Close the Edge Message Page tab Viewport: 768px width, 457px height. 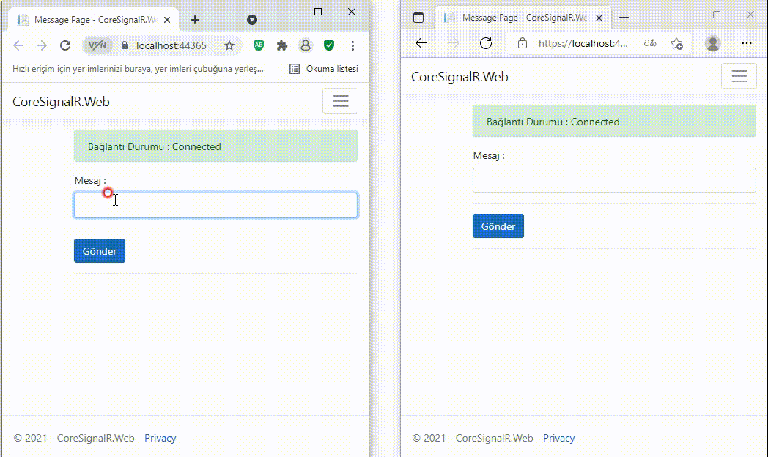point(599,18)
